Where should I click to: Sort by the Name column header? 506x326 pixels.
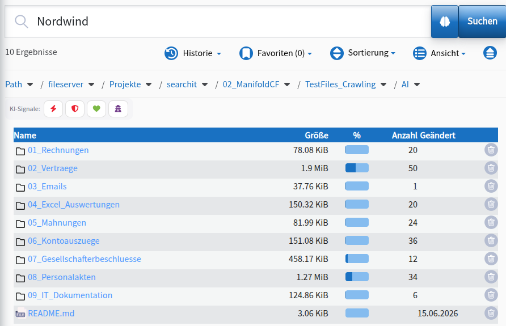(25, 136)
